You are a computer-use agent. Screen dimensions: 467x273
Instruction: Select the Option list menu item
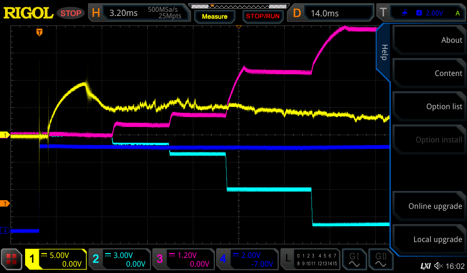[429, 106]
